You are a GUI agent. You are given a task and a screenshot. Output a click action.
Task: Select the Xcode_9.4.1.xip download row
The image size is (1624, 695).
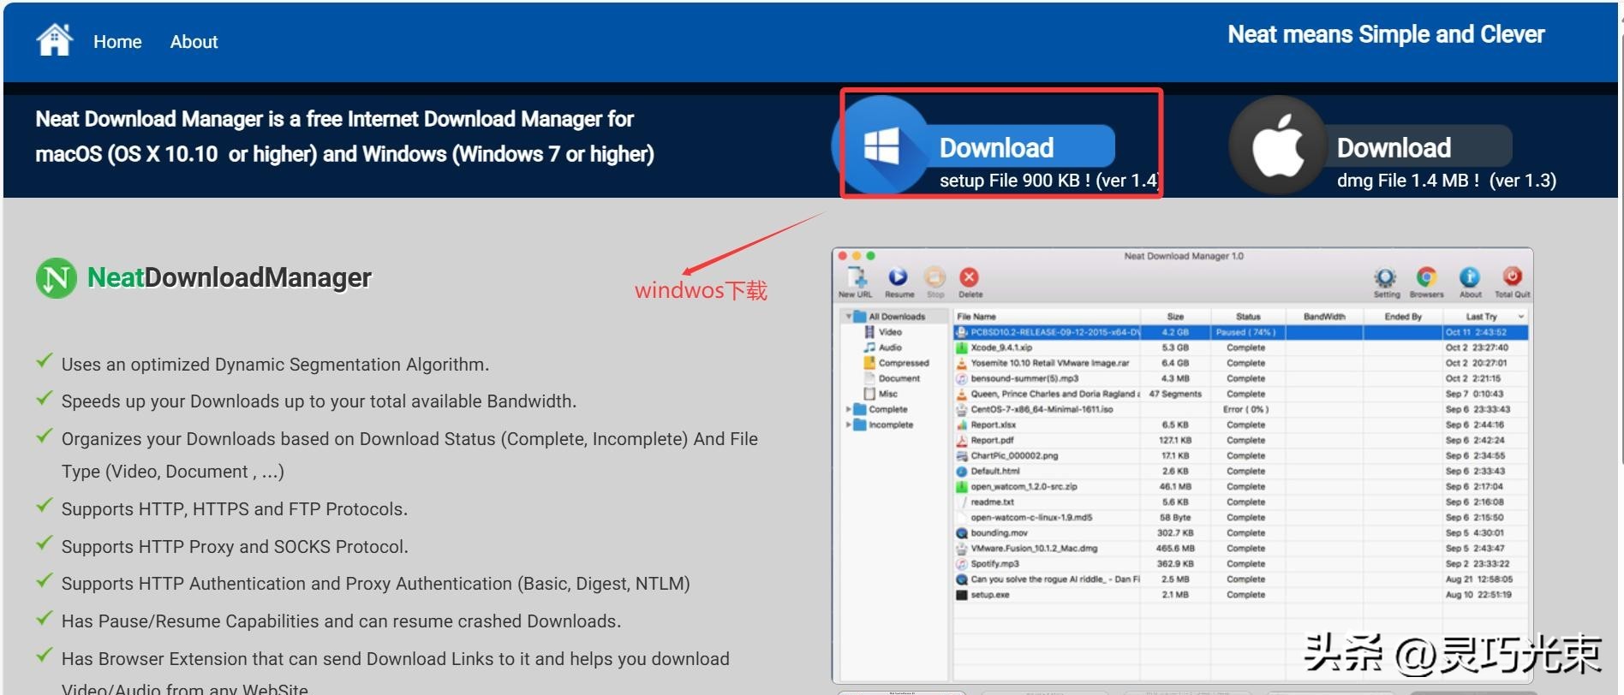(x=1001, y=347)
